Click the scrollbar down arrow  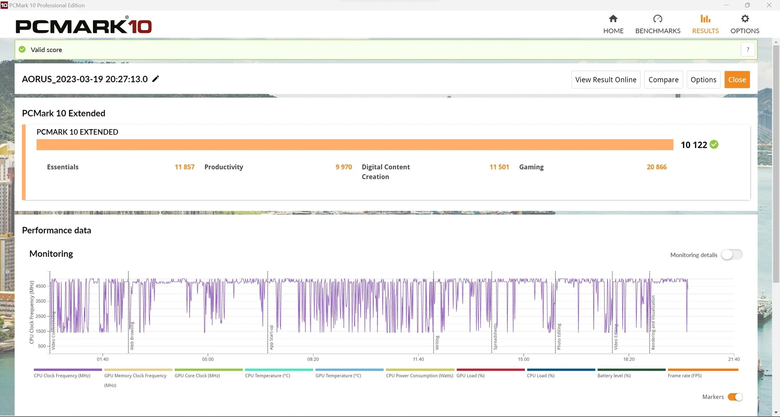click(776, 413)
